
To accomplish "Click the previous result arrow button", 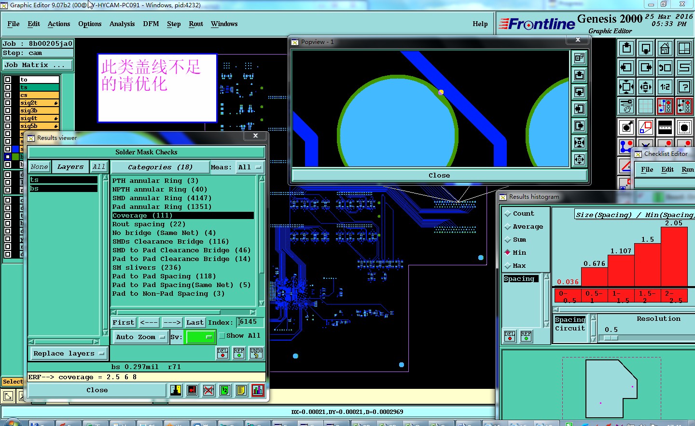I will [149, 322].
